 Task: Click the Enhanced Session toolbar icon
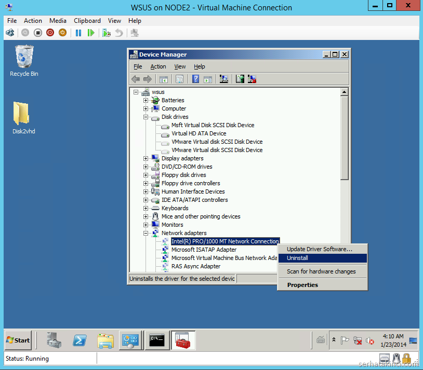[135, 33]
